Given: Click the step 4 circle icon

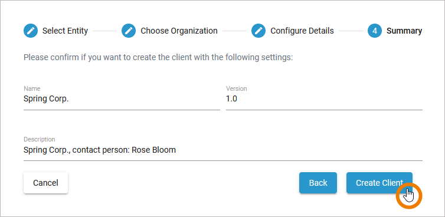Looking at the screenshot, I should 375,31.
